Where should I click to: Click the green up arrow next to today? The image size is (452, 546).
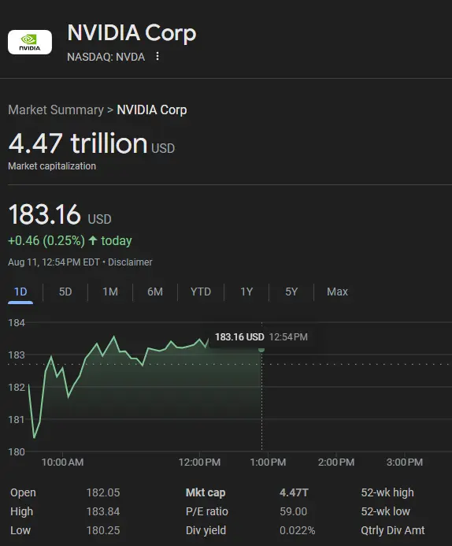(93, 240)
